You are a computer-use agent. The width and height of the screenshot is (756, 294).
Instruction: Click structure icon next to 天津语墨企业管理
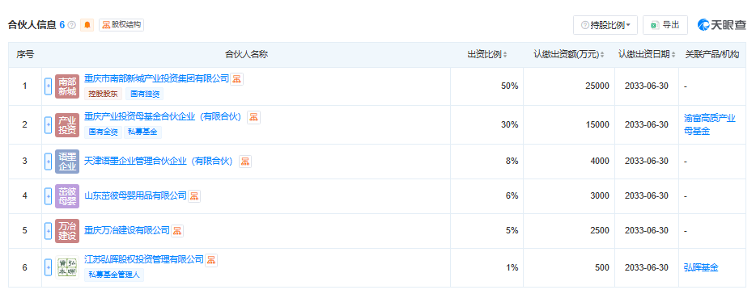245,162
